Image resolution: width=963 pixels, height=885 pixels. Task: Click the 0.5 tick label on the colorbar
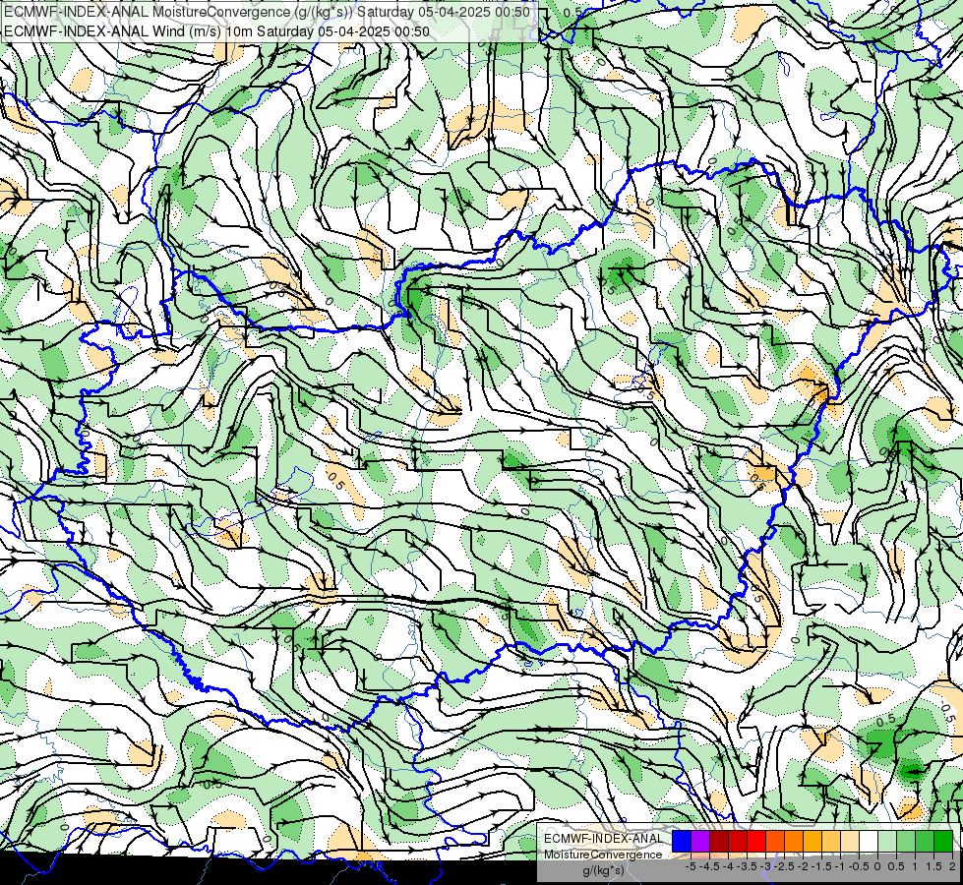tap(896, 866)
